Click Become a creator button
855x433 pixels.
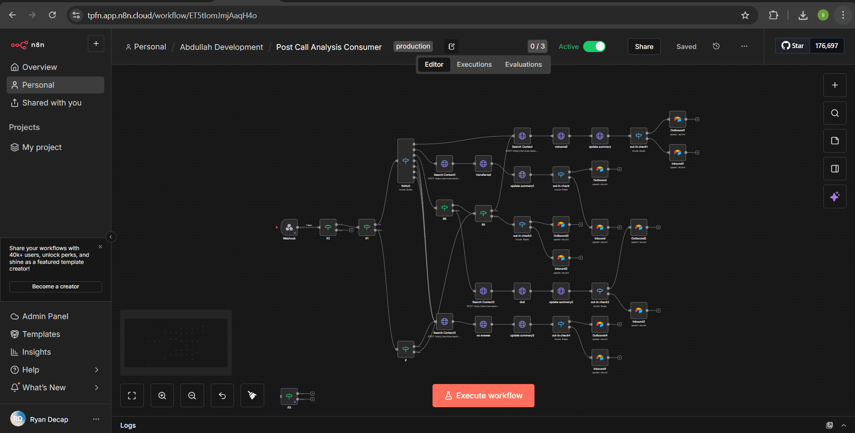(56, 287)
